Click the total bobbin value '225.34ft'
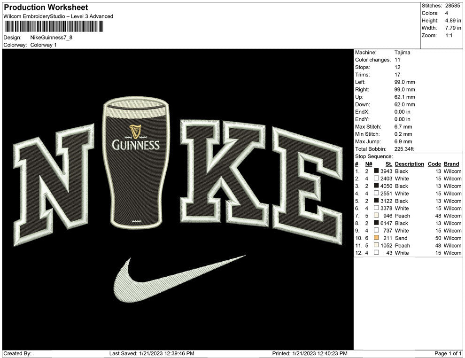This screenshot has width=465, height=358. [x=404, y=149]
